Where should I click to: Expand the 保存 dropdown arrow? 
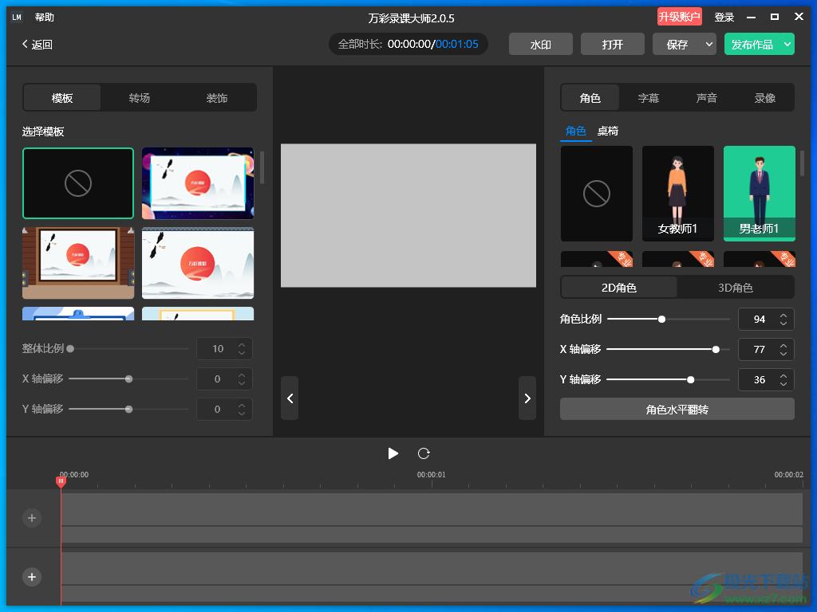[708, 45]
